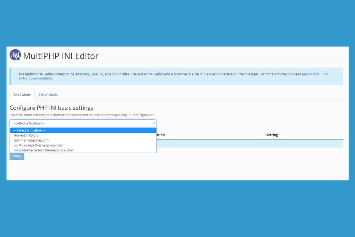
Task: Click the empty light-blue table row
Action: pyautogui.click(x=248, y=143)
